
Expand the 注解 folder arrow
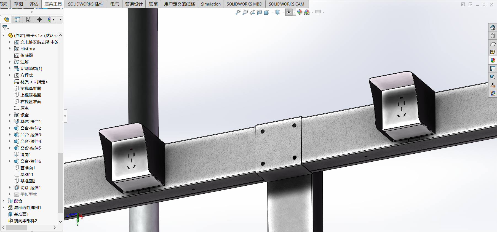tap(10, 62)
